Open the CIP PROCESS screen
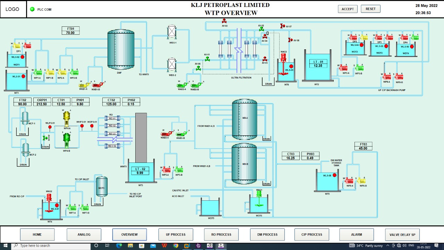 point(312,235)
